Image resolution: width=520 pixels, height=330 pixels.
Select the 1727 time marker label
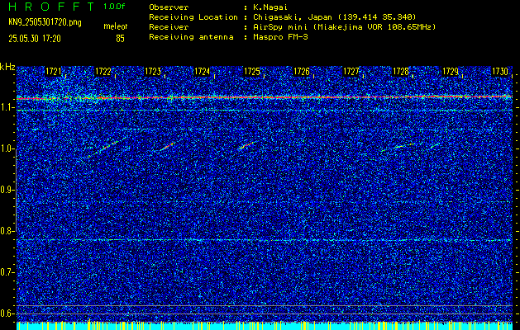(x=351, y=72)
